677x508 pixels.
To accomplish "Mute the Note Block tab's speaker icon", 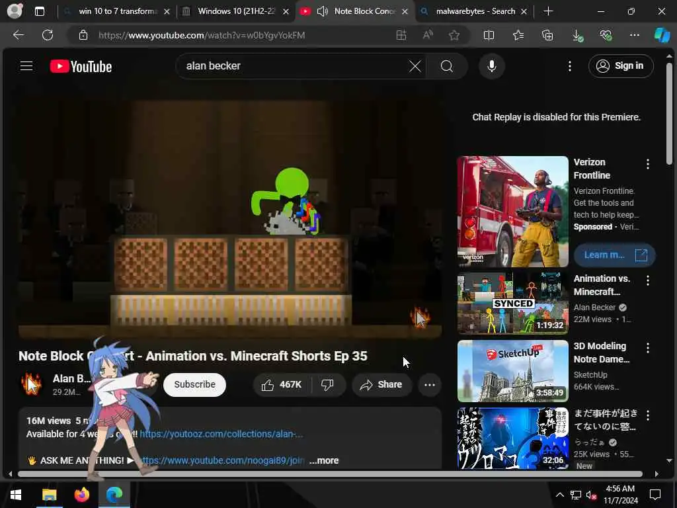I will click(322, 11).
